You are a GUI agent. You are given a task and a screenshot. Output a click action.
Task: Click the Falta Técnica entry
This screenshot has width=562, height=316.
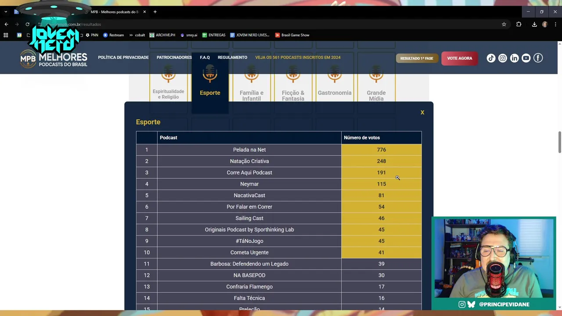click(249, 298)
